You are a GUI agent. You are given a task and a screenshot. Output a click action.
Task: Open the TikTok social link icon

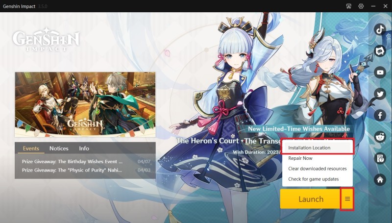[x=380, y=29]
